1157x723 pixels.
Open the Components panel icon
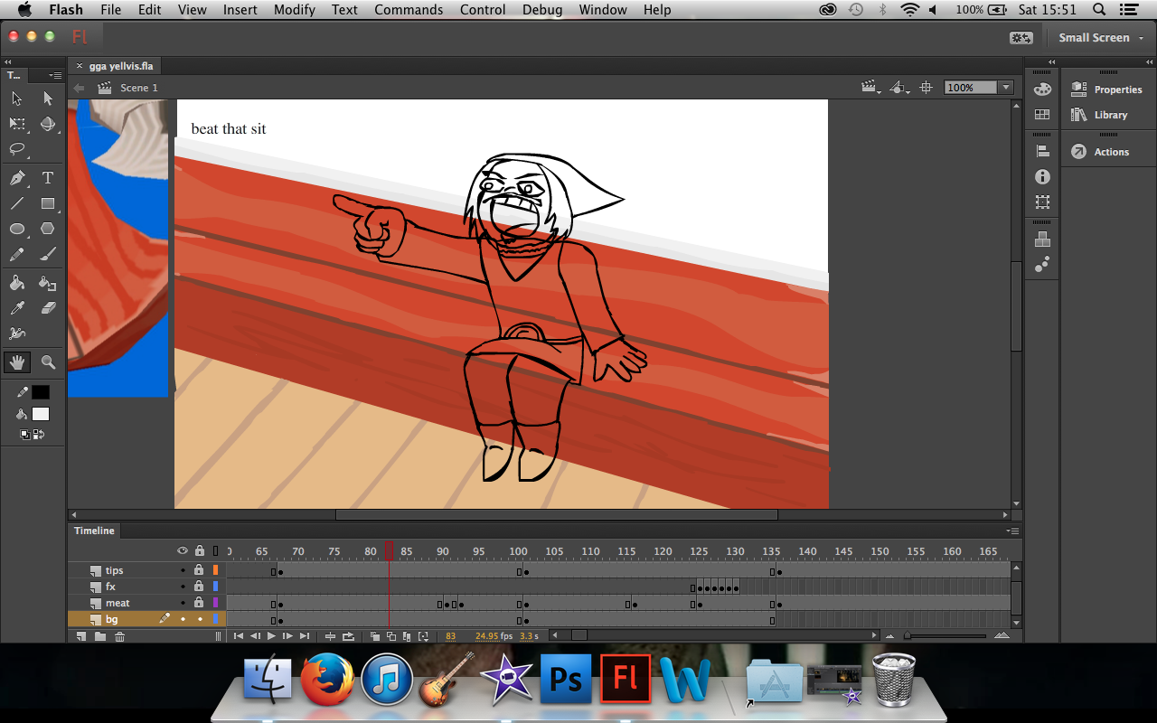pyautogui.click(x=1042, y=239)
